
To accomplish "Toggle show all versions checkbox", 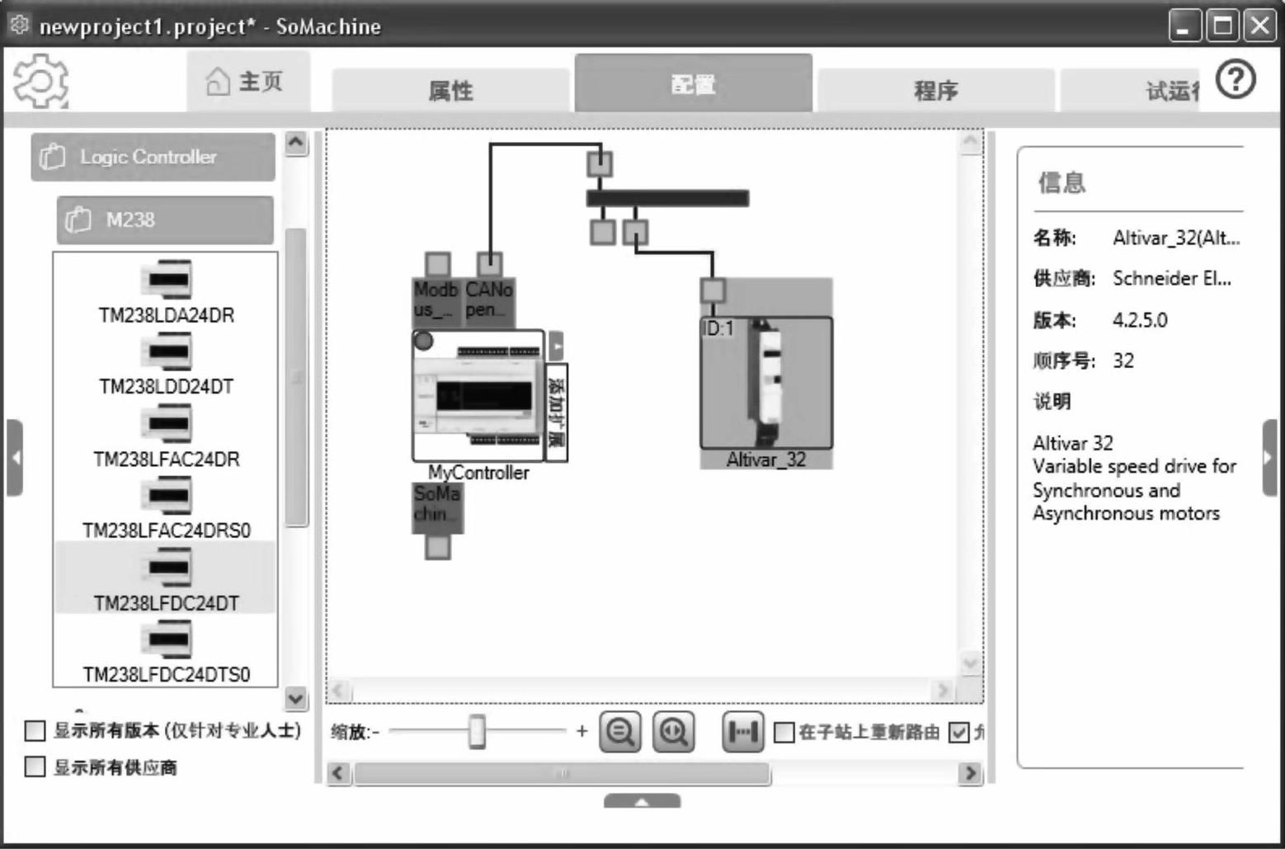I will (35, 730).
